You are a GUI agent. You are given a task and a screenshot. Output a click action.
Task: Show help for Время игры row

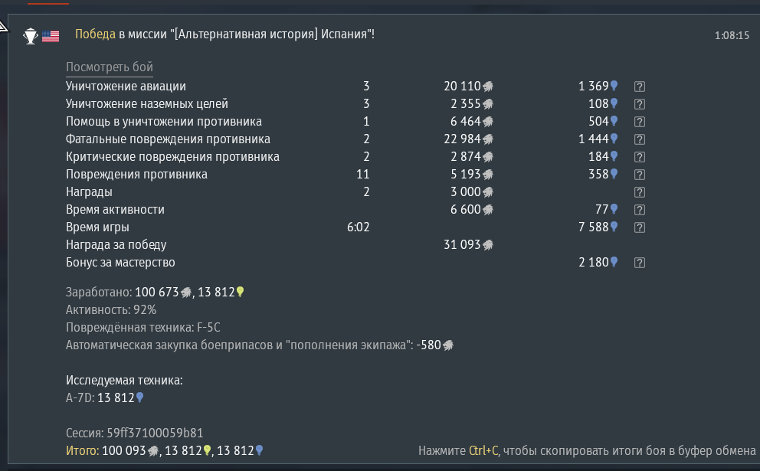click(x=640, y=227)
